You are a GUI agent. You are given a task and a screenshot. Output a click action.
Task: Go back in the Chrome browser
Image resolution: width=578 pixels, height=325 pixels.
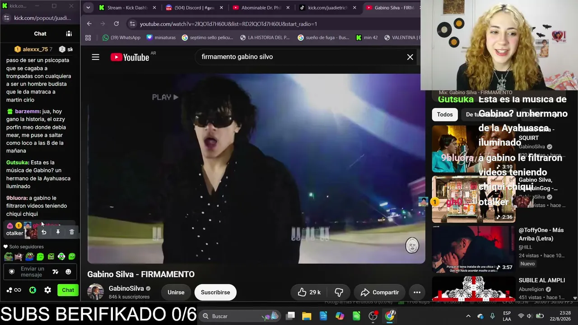pos(89,24)
